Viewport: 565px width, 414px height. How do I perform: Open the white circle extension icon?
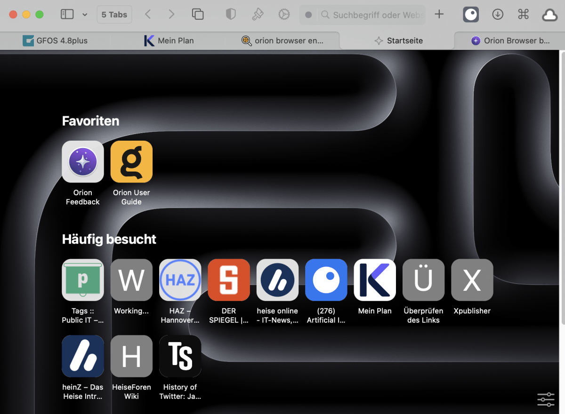pyautogui.click(x=471, y=15)
